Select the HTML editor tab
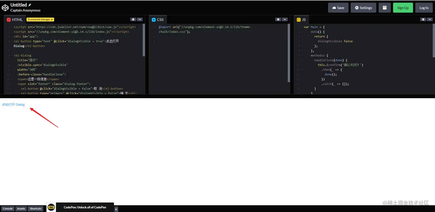435x212 pixels. point(15,20)
